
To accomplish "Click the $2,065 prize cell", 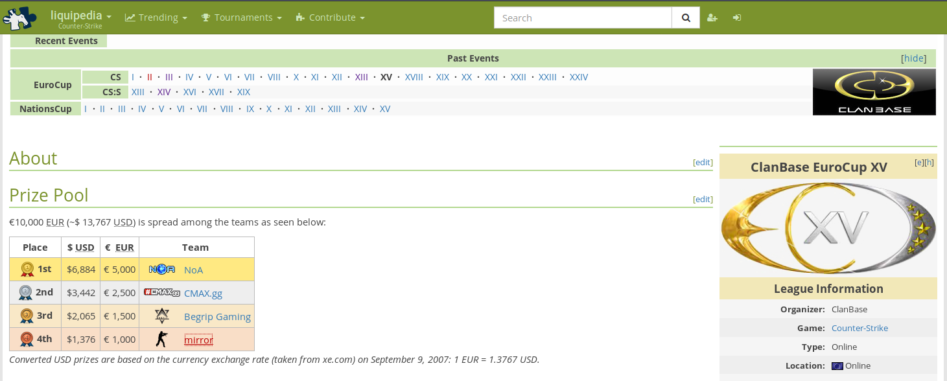I will point(81,316).
